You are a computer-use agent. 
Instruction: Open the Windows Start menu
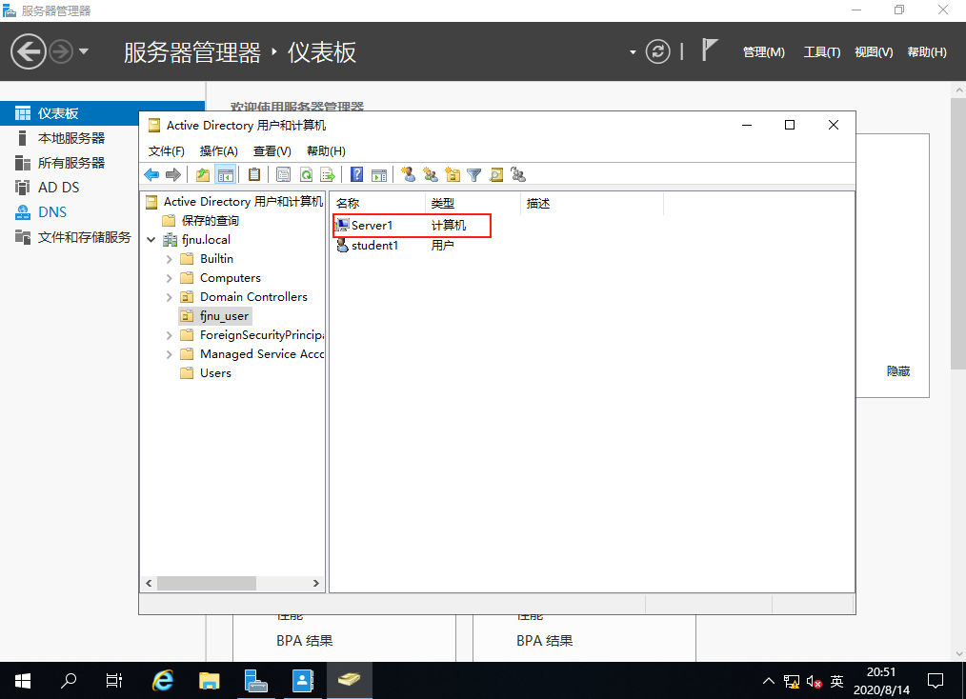coord(23,681)
